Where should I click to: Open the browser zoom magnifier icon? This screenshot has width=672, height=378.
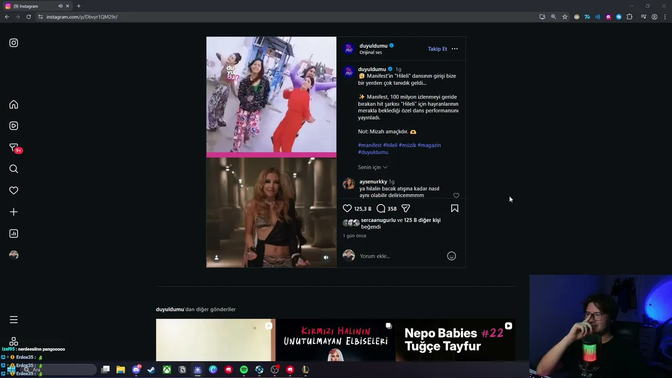tap(553, 17)
